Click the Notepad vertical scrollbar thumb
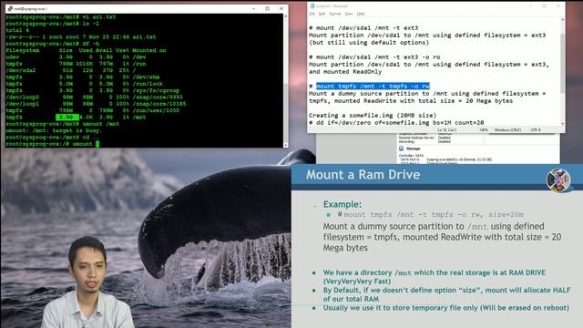Screen dimensions: 583x328 [562, 63]
